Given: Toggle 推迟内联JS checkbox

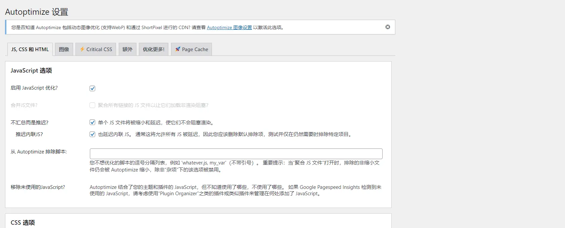Looking at the screenshot, I should [x=93, y=134].
